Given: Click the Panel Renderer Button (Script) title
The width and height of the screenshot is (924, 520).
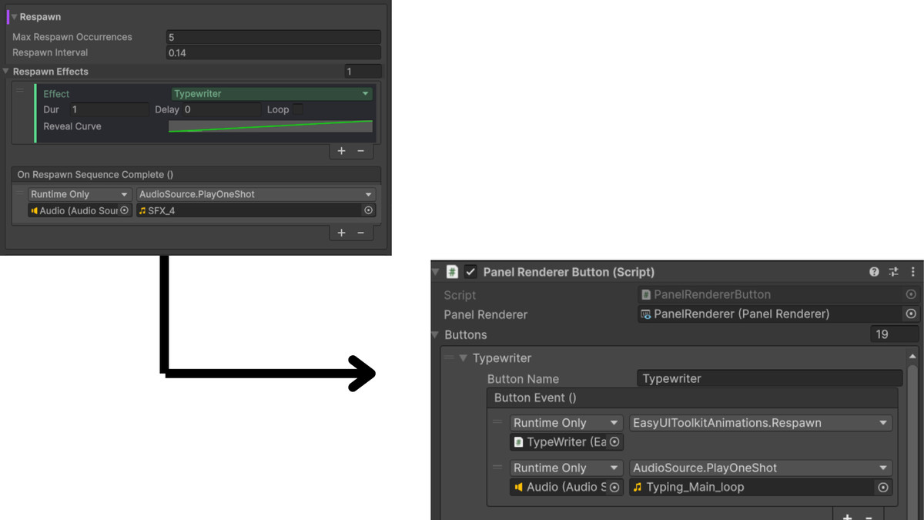Looking at the screenshot, I should [569, 272].
